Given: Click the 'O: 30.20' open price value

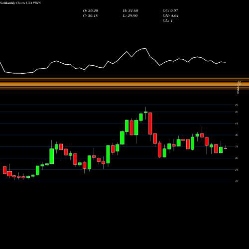Looking at the screenshot, I should click(x=90, y=11).
